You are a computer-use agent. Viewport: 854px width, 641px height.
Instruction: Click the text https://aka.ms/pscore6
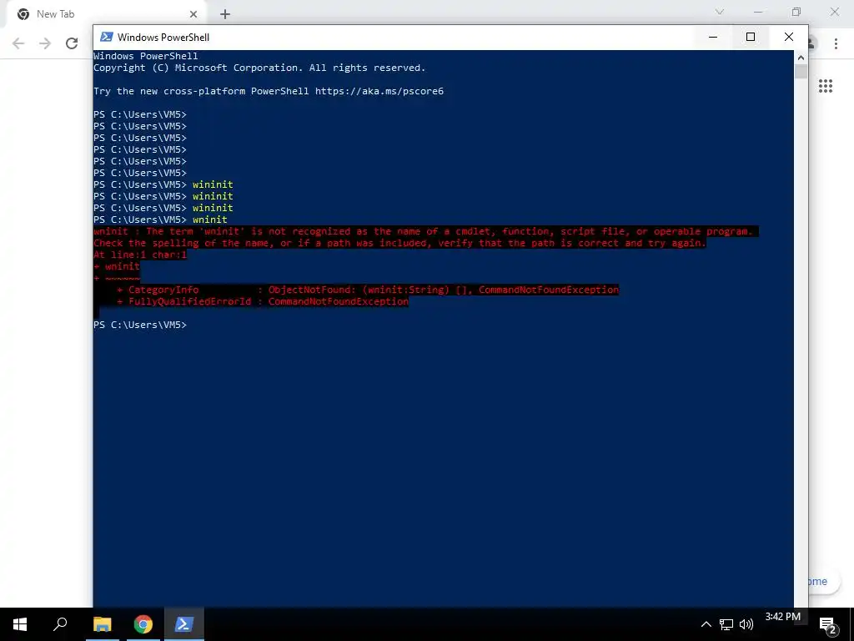(x=379, y=91)
